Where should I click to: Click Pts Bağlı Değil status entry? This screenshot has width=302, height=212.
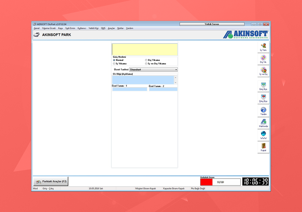198,188
